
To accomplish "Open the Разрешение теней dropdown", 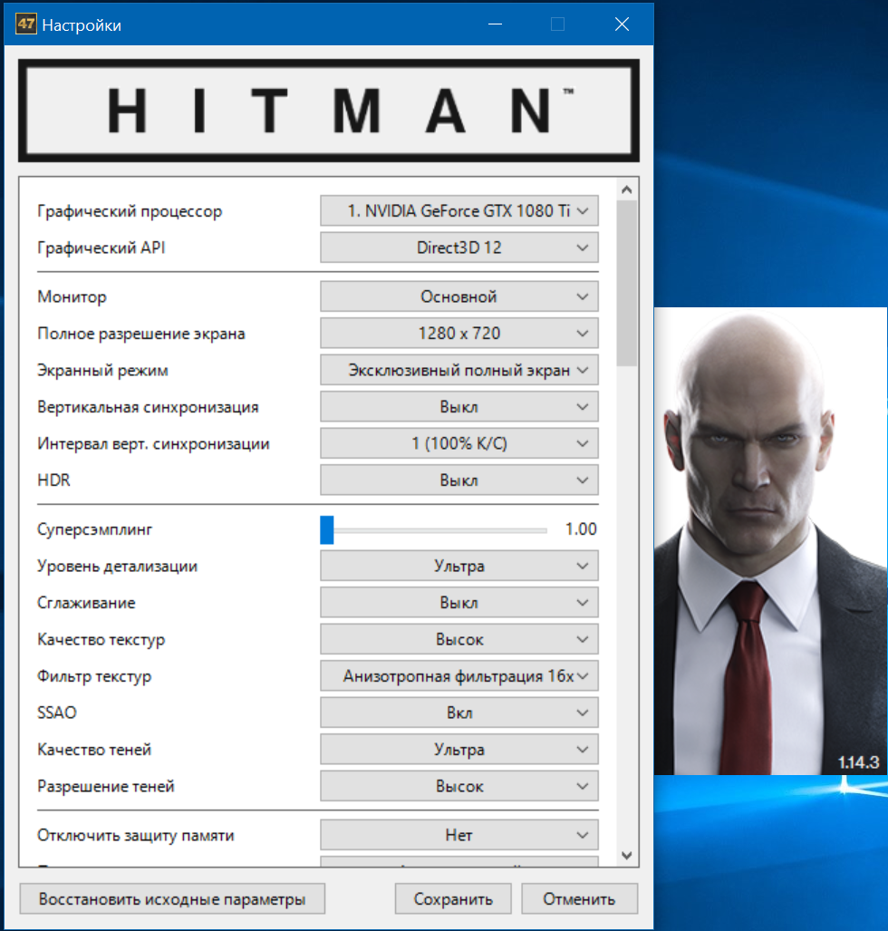I will [x=458, y=786].
